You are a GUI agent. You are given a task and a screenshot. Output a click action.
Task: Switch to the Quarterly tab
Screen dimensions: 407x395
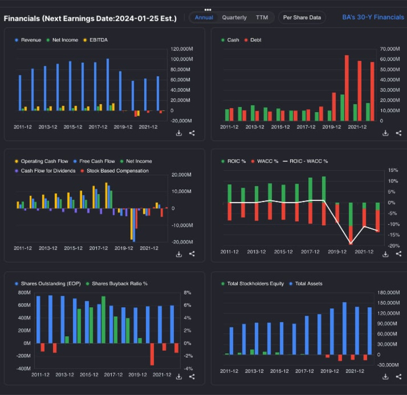coord(234,17)
